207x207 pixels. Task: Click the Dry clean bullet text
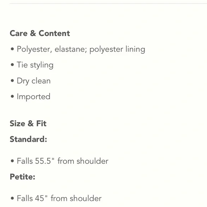point(34,81)
